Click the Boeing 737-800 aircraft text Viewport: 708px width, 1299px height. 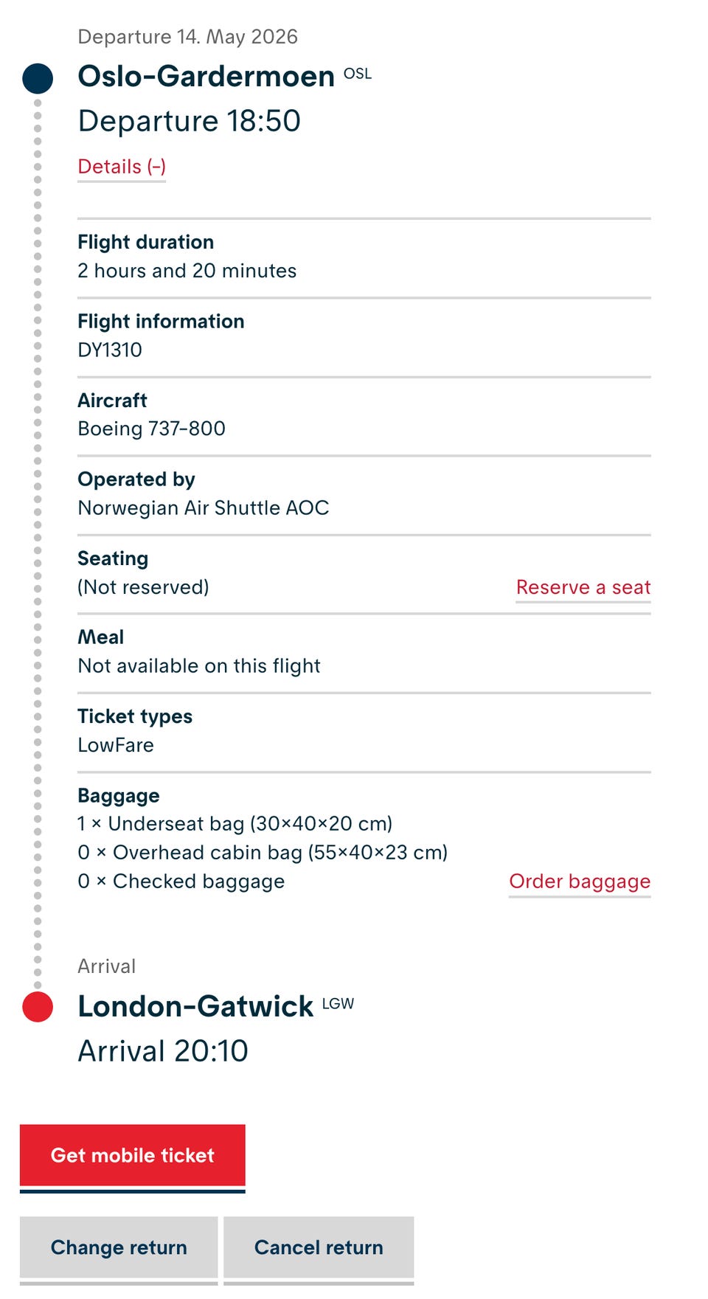(x=152, y=429)
